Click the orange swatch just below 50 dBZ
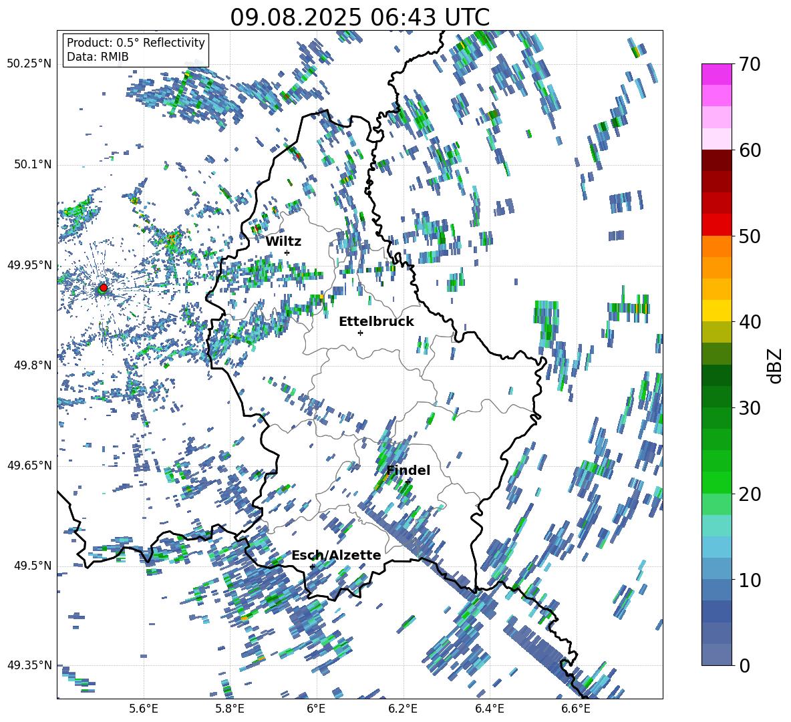 (x=716, y=246)
